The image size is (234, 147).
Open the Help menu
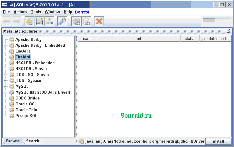[x=68, y=12]
